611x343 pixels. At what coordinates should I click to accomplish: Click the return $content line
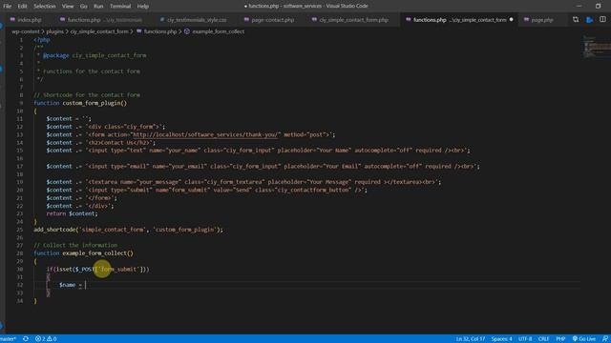coord(73,213)
